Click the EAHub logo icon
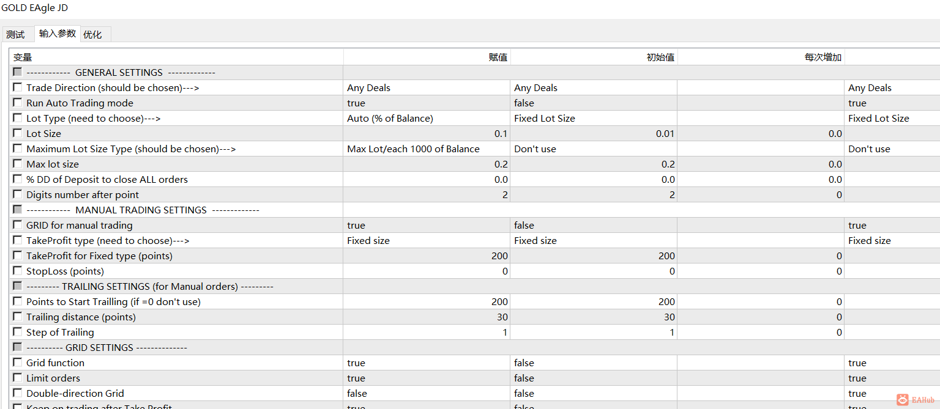 (903, 399)
